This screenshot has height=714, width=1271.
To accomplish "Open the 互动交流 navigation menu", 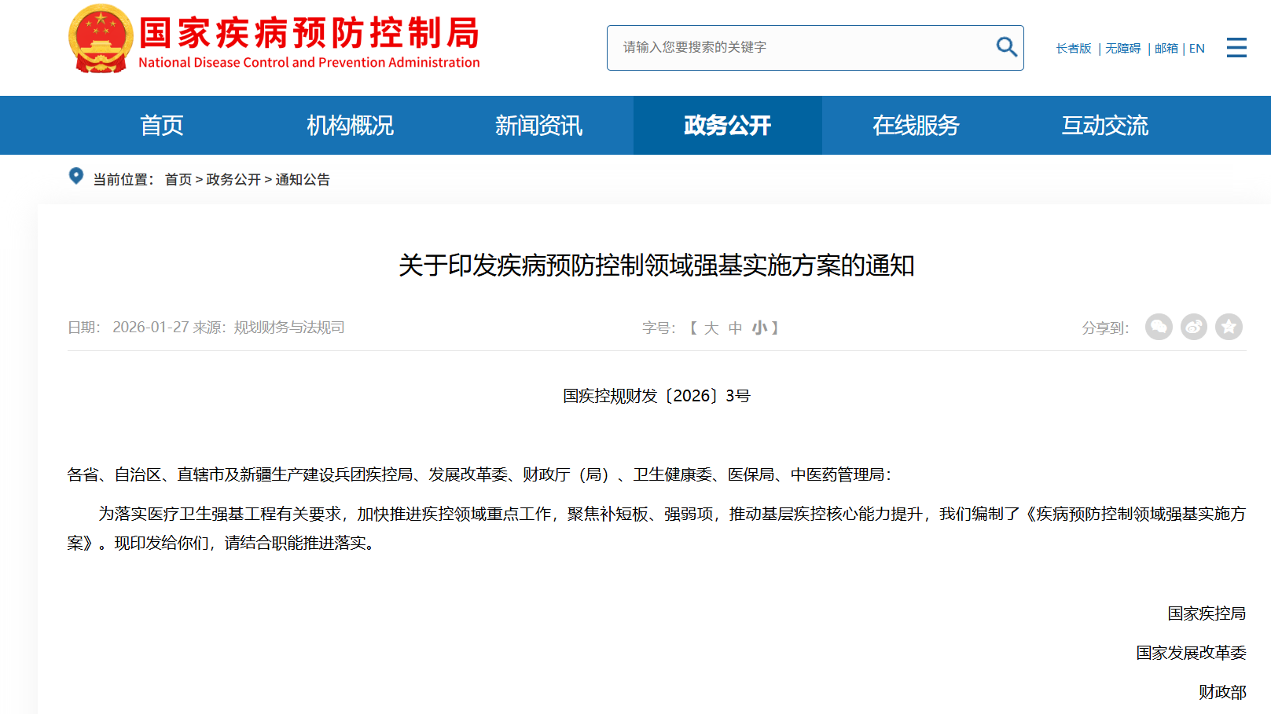I will coord(1104,126).
